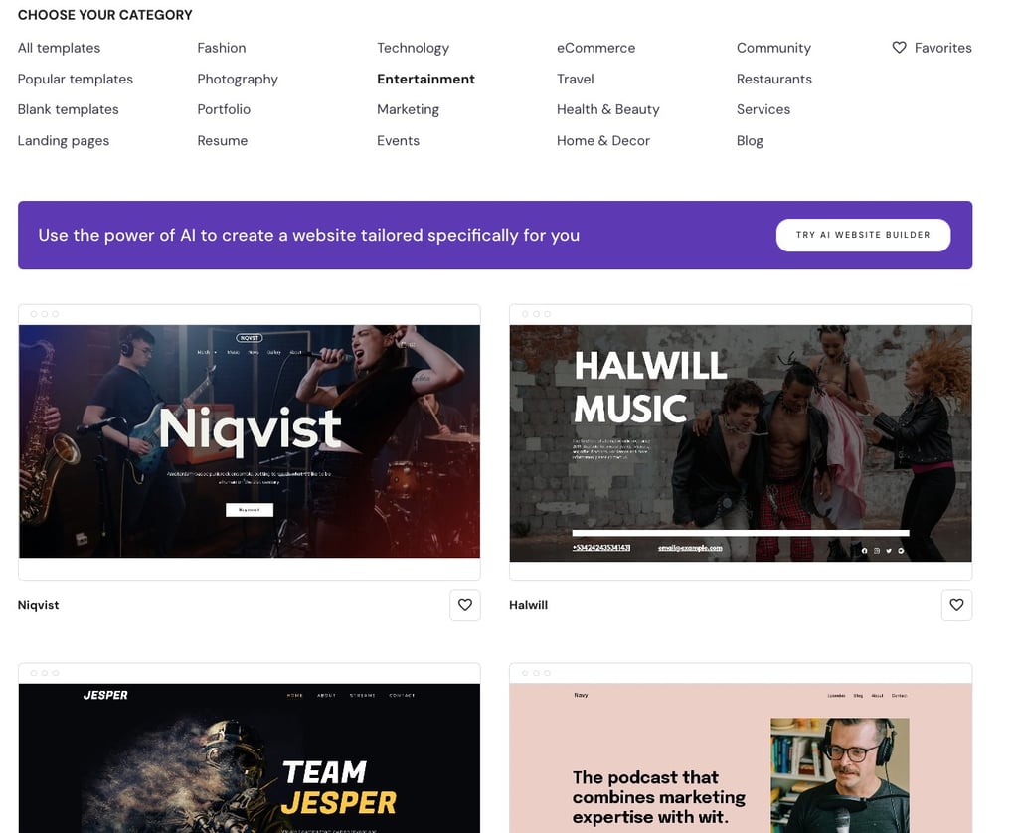This screenshot has height=833, width=1018.
Task: Favorite the Niqvist template with heart icon
Action: [465, 605]
